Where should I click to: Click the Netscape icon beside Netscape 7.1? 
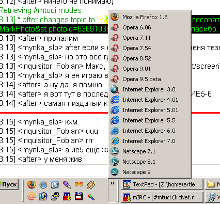[115, 151]
